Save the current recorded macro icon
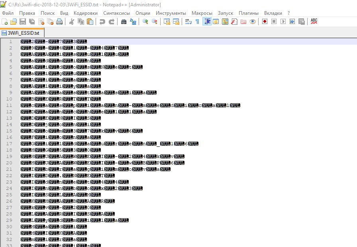357x247 pixels. tap(302, 22)
